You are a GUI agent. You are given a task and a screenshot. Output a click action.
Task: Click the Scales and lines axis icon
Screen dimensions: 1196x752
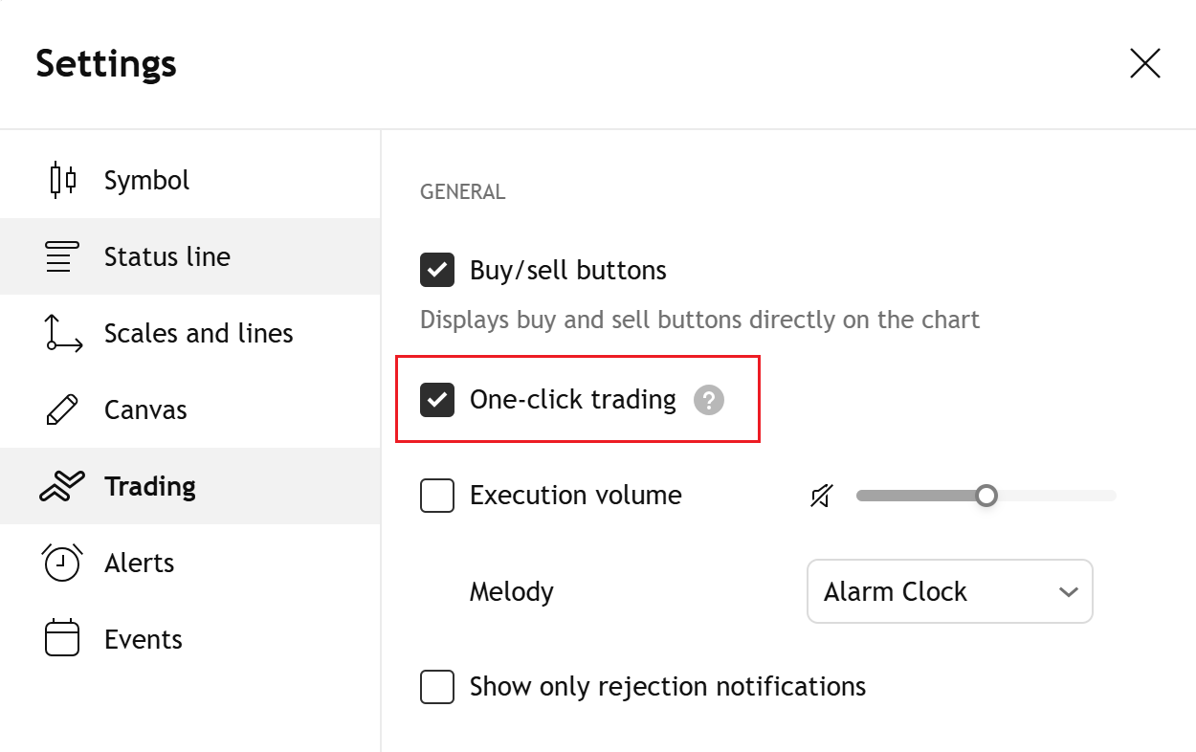point(63,333)
